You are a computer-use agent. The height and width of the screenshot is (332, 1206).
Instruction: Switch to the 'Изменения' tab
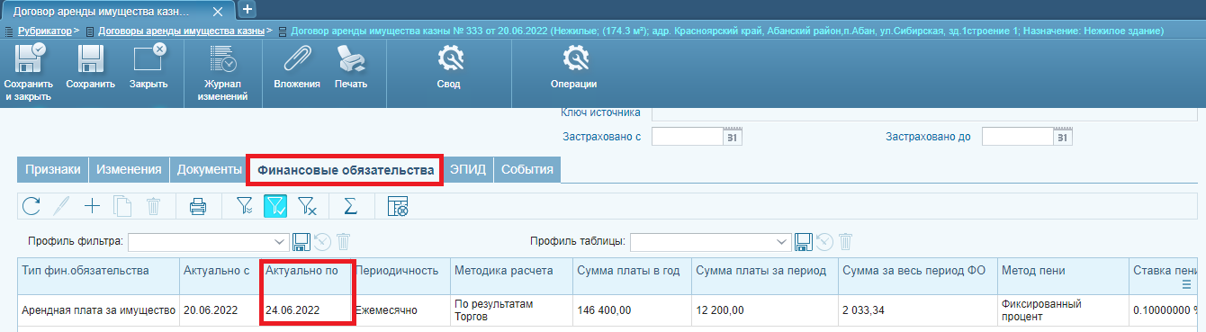(129, 169)
